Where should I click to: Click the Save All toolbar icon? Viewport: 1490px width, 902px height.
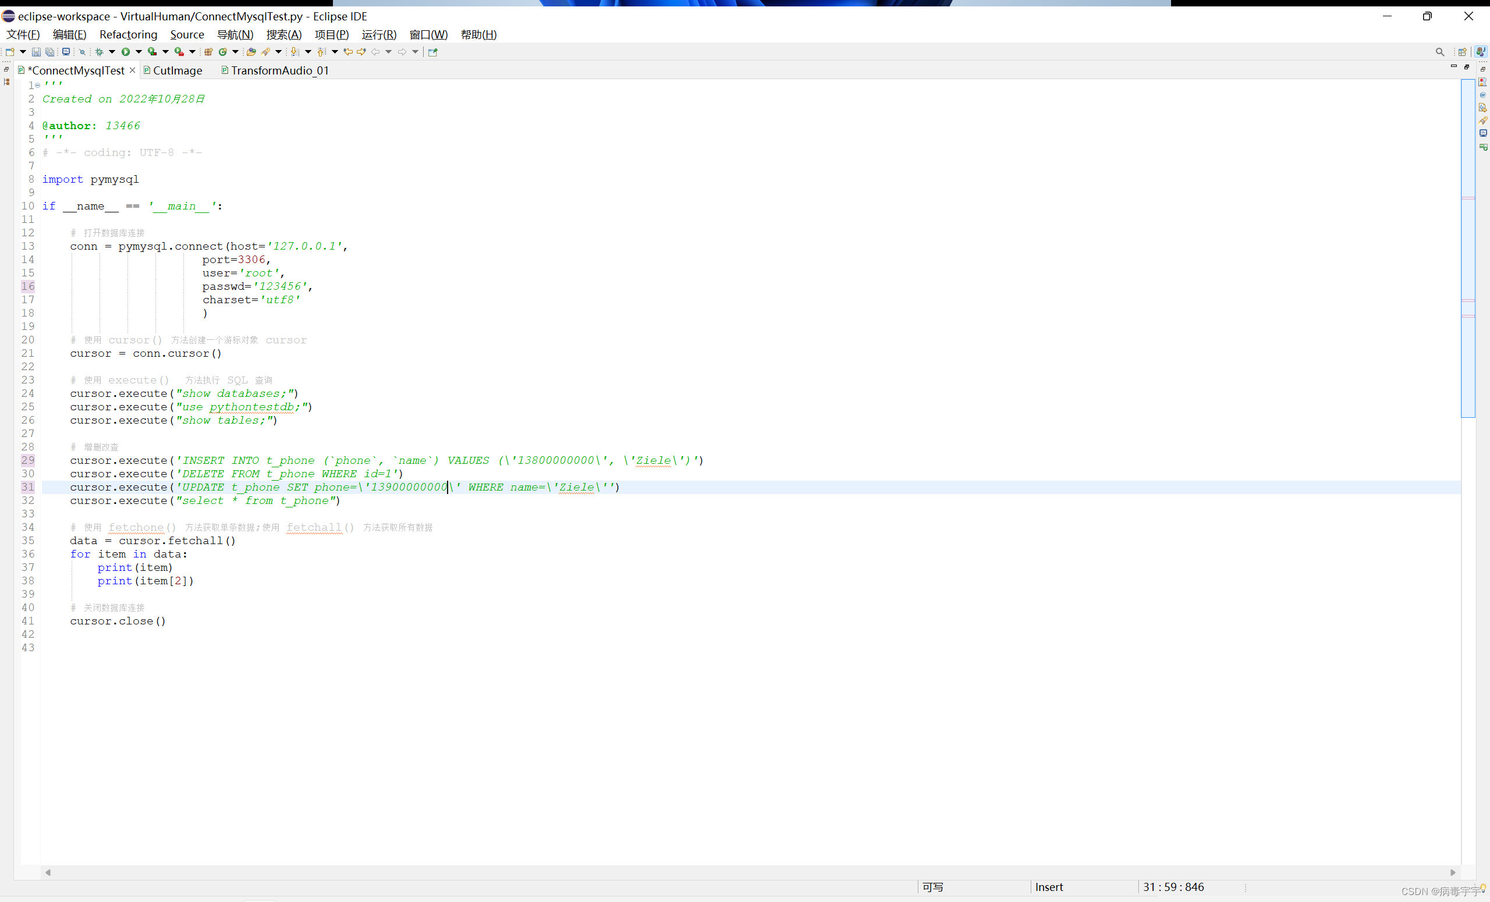[x=50, y=52]
